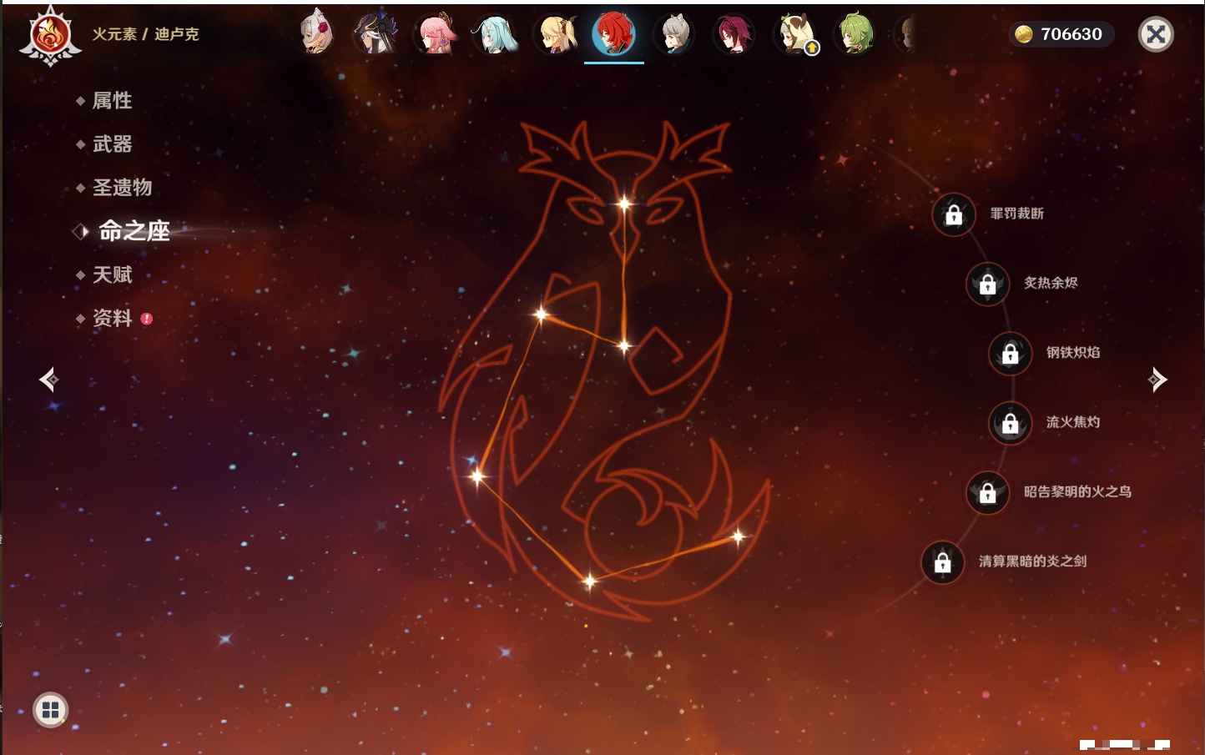This screenshot has height=755, width=1205.
Task: Click the 火元素 / 迪卢克 header text
Action: click(145, 34)
